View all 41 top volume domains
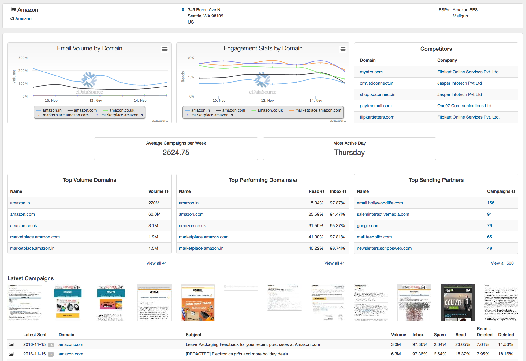The width and height of the screenshot is (526, 361). (156, 263)
